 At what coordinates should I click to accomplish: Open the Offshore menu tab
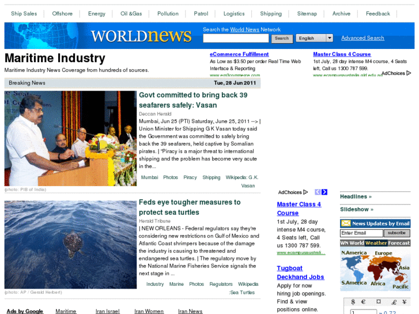(x=62, y=14)
